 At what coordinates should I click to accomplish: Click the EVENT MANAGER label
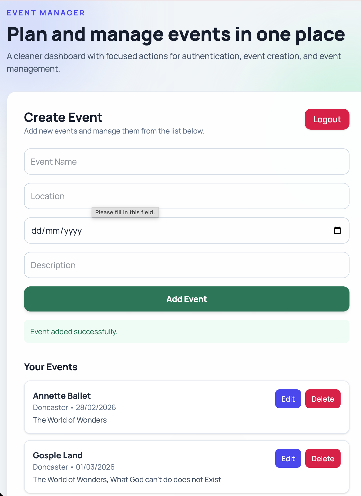46,13
